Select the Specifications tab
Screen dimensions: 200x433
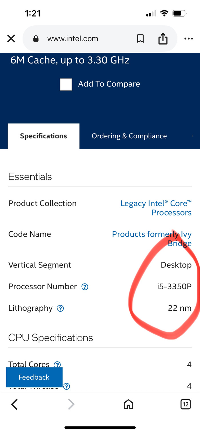click(x=43, y=136)
